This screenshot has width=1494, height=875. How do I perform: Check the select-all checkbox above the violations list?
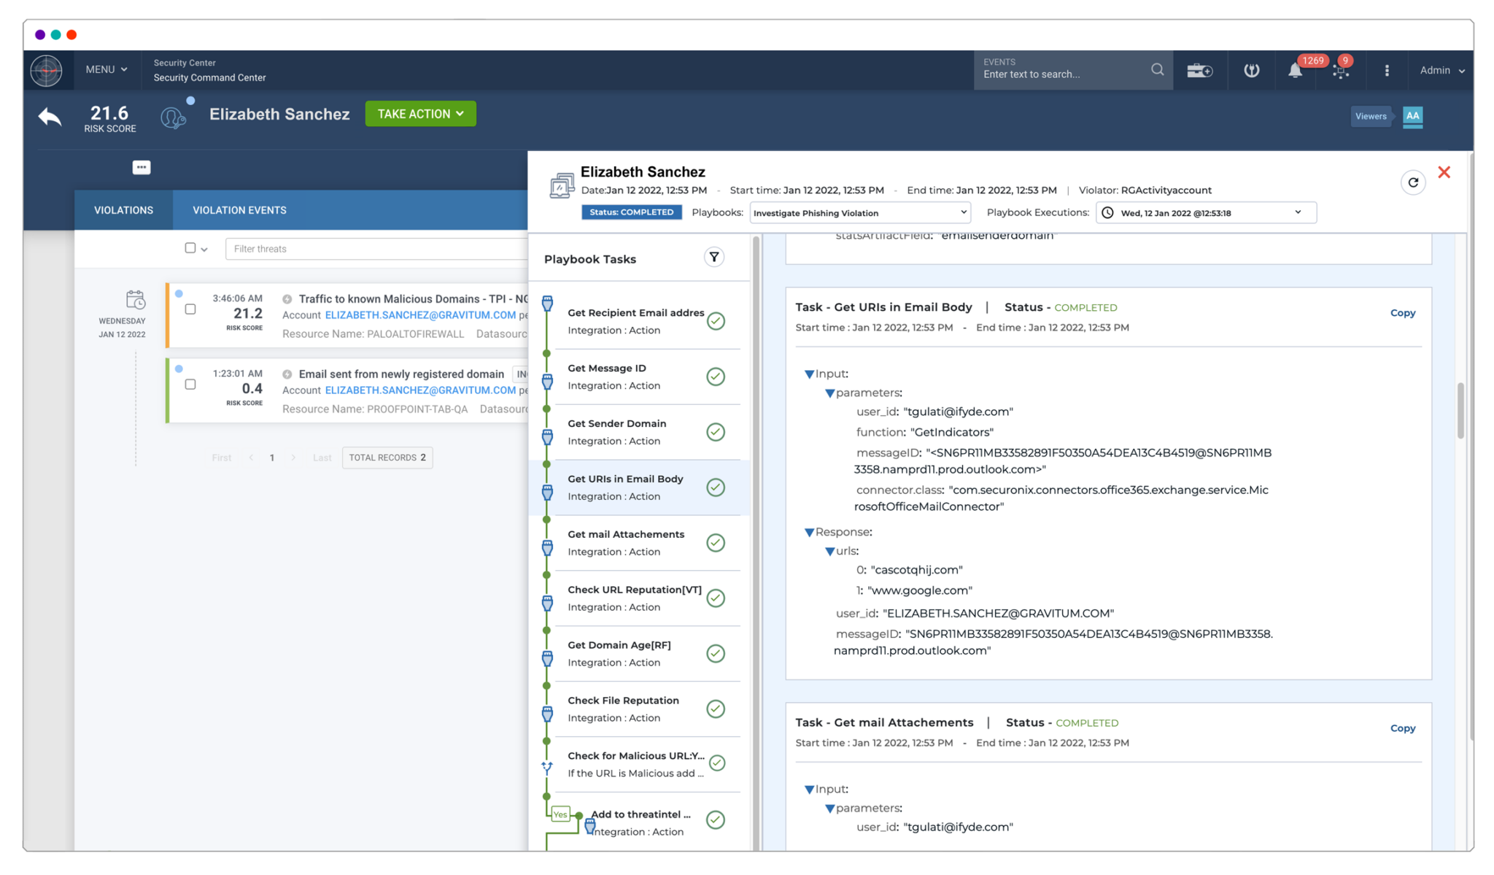[x=189, y=248]
